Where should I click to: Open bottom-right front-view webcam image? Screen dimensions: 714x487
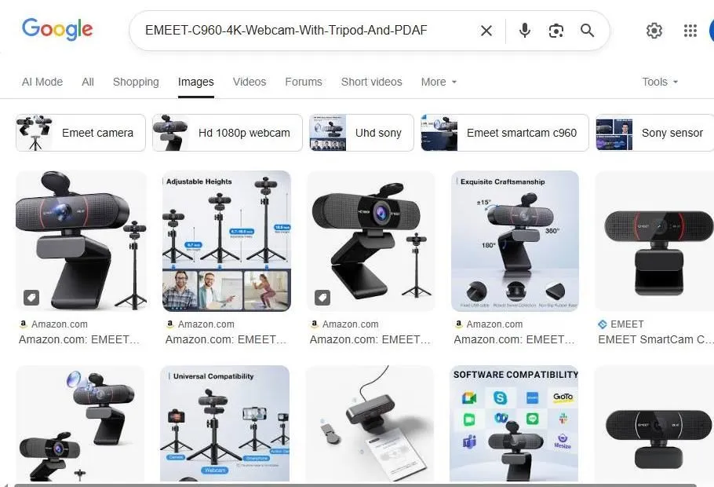pyautogui.click(x=654, y=423)
